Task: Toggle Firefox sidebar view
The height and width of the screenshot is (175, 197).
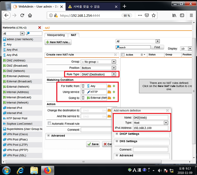Action: coord(182,15)
